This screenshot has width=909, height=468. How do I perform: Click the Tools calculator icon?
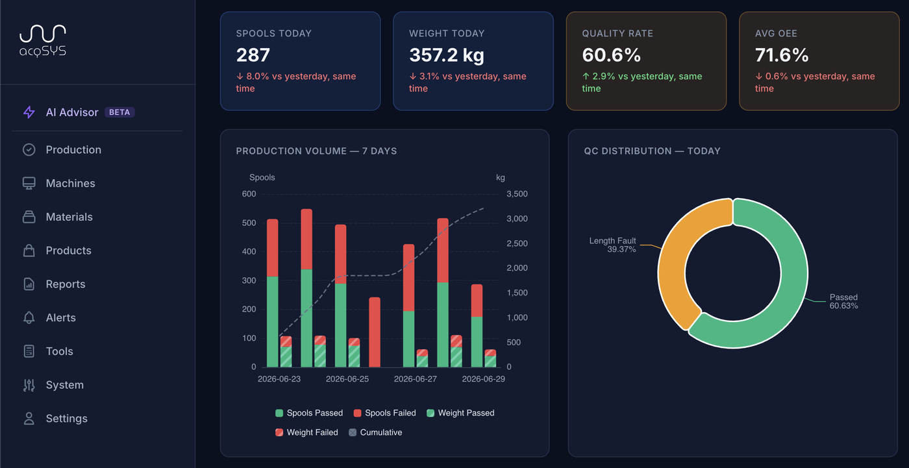(29, 351)
